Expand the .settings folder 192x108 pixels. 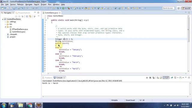coord(5,22)
